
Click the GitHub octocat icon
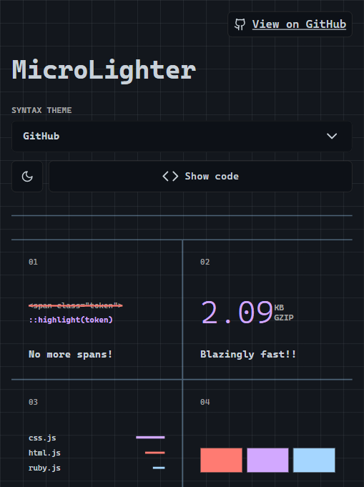(240, 24)
